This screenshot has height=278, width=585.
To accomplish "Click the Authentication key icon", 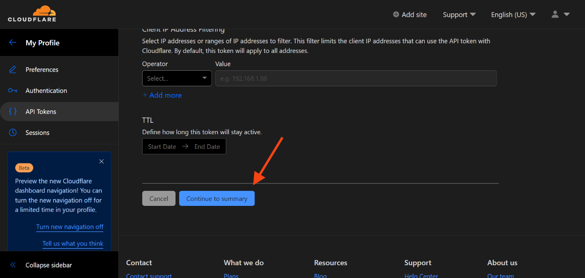I will pos(13,90).
